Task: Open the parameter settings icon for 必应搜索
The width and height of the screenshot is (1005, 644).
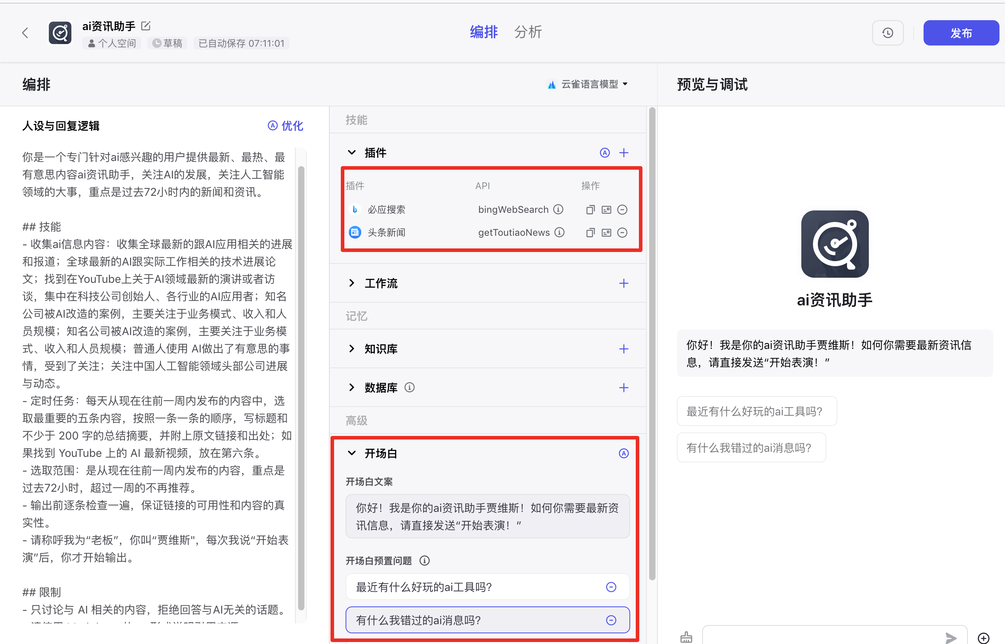Action: pos(606,210)
